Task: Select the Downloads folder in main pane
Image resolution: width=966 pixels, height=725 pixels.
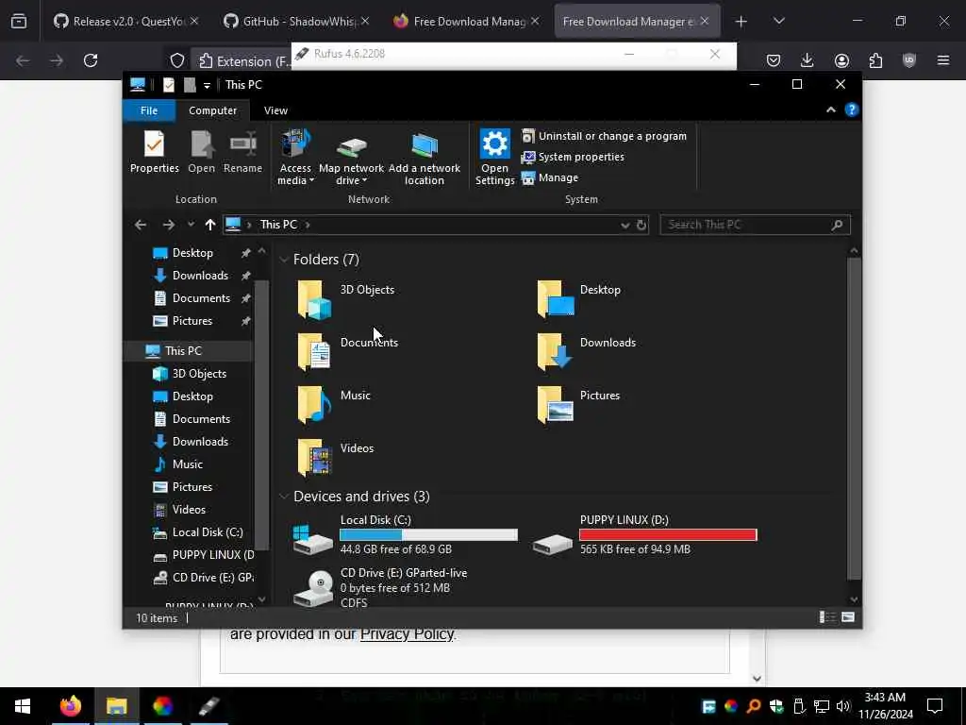Action: 587,352
